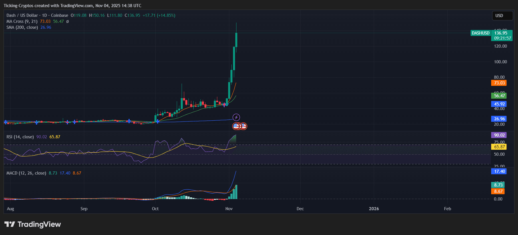This screenshot has width=518, height=235.
Task: Click the ø symbol in the MA Cross legend
Action: [67, 21]
